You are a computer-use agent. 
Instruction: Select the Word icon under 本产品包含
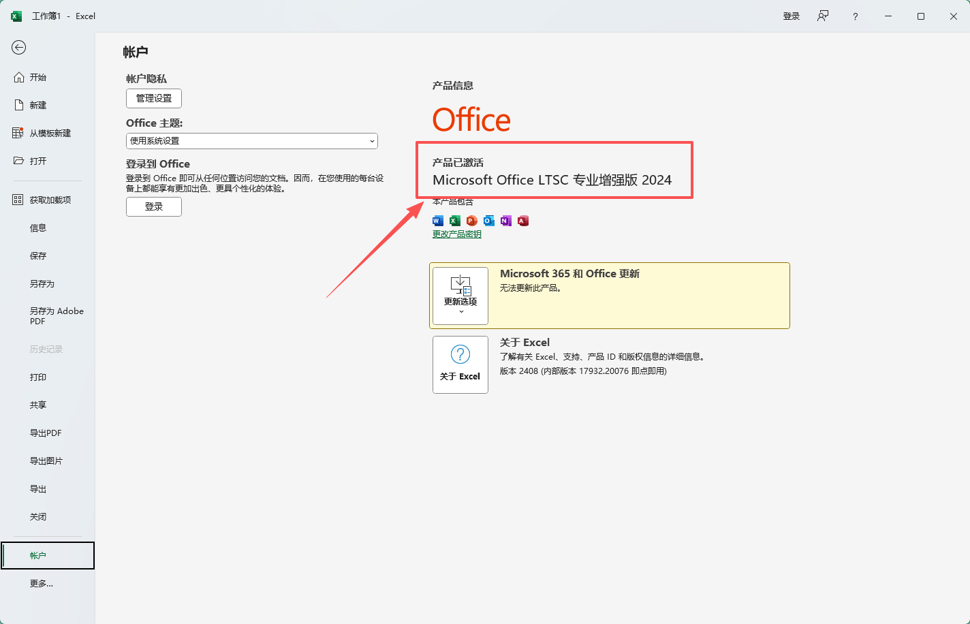(437, 220)
